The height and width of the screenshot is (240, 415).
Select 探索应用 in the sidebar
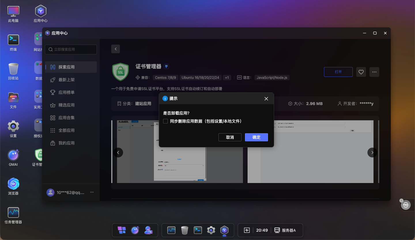point(71,67)
